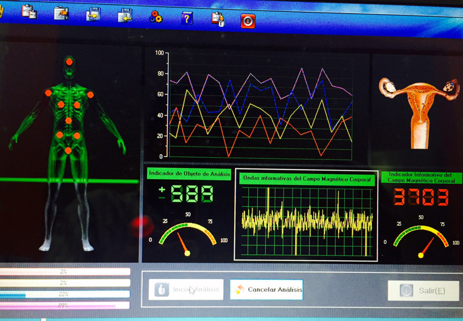Screen dimensions: 463x321
Task: Open help with the question mark book icon
Action: pos(187,18)
